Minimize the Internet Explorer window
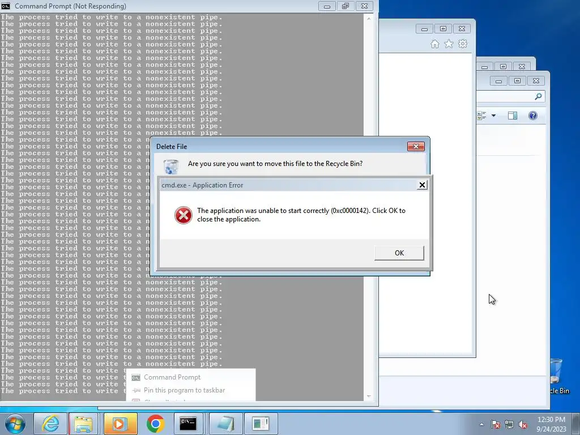580x435 pixels. (x=424, y=29)
